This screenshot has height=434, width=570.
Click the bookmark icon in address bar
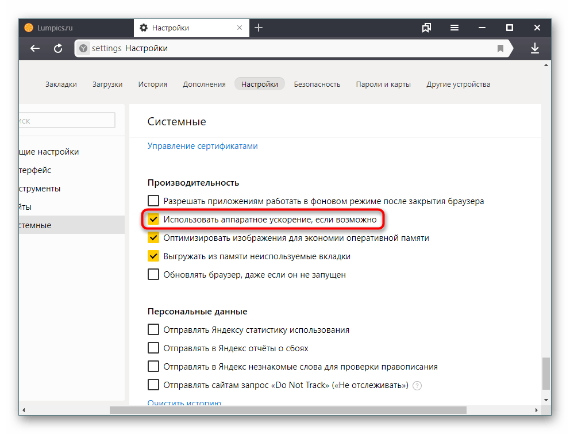[500, 49]
